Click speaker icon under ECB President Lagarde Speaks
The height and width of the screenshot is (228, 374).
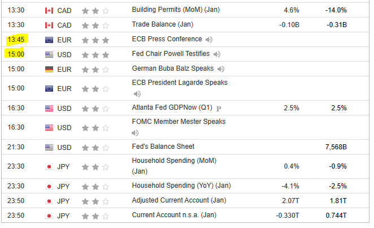click(x=136, y=94)
